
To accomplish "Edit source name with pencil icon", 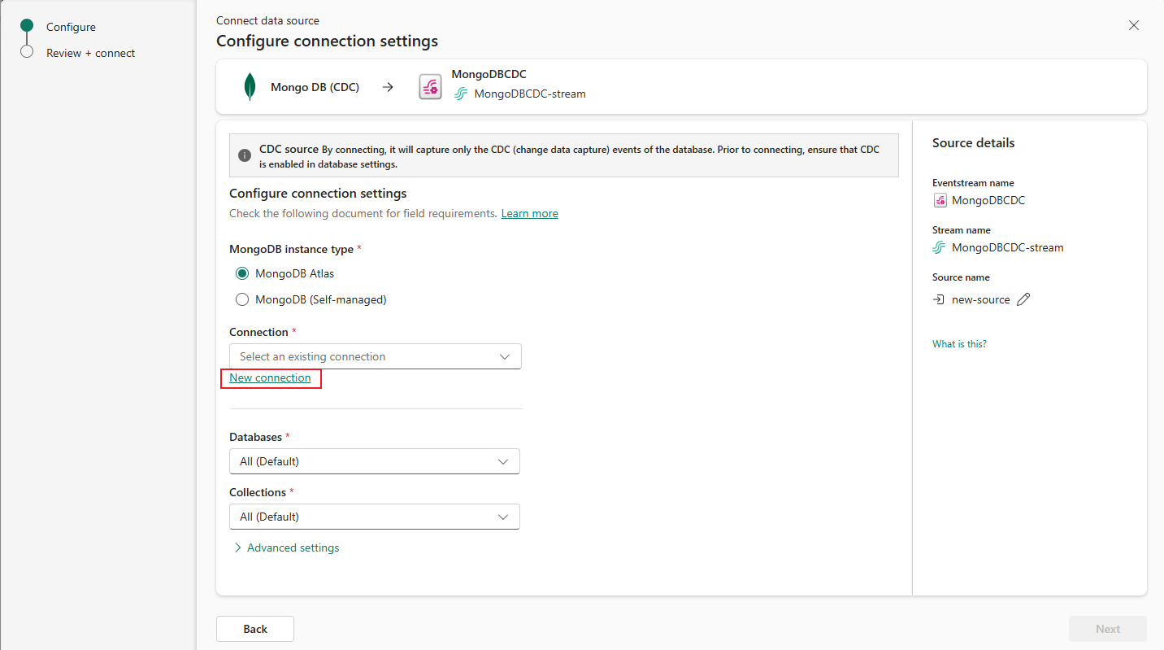I will pos(1023,299).
